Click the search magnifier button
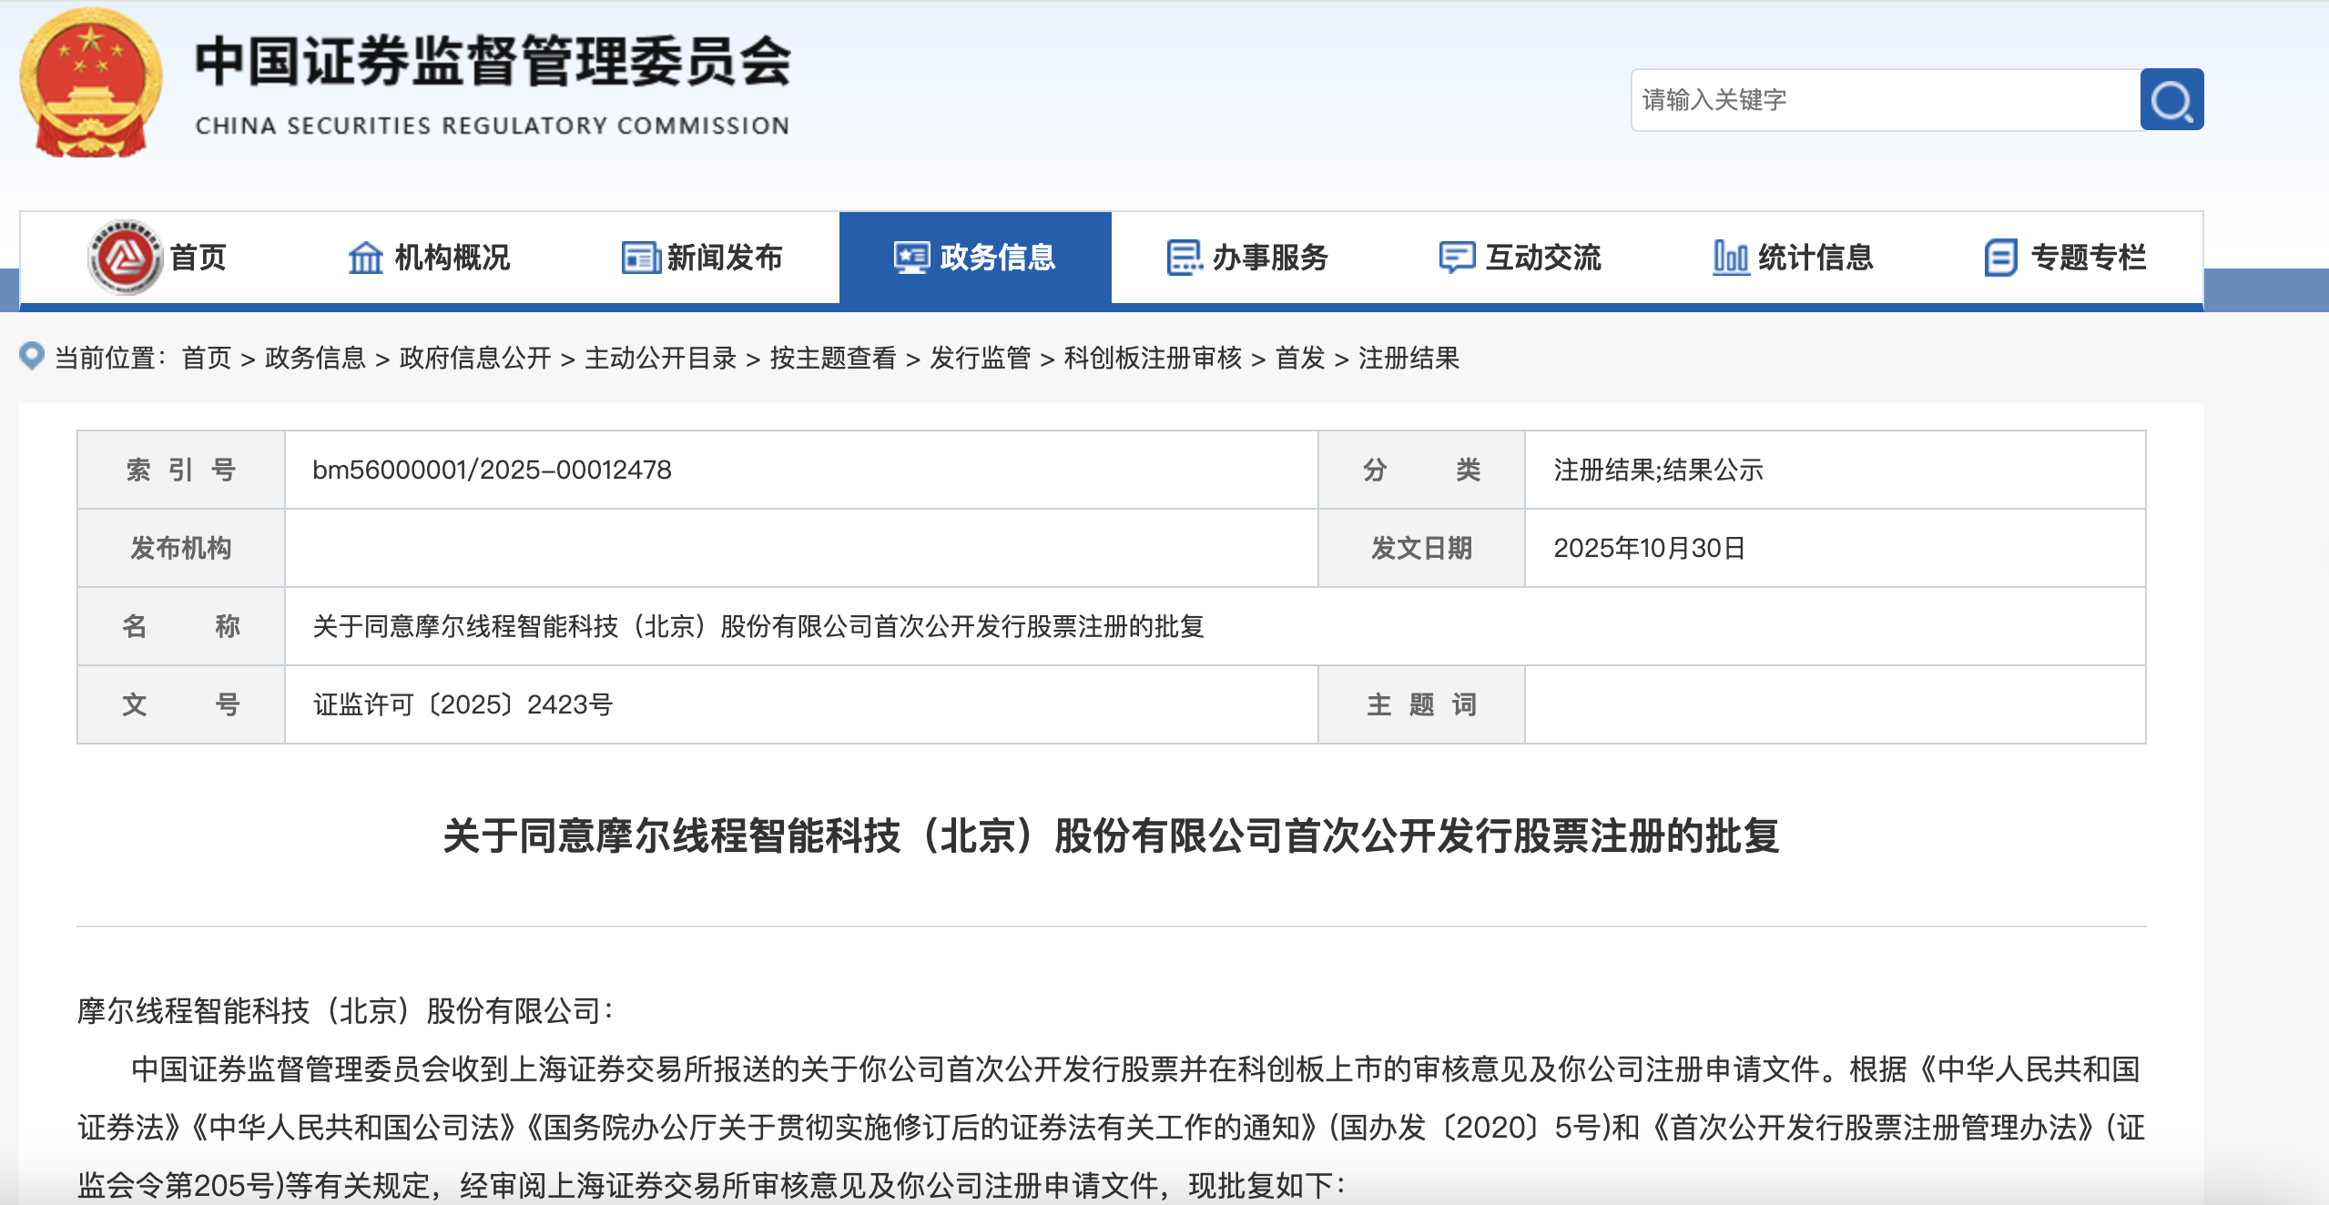Viewport: 2329px width, 1205px height. pos(2171,100)
